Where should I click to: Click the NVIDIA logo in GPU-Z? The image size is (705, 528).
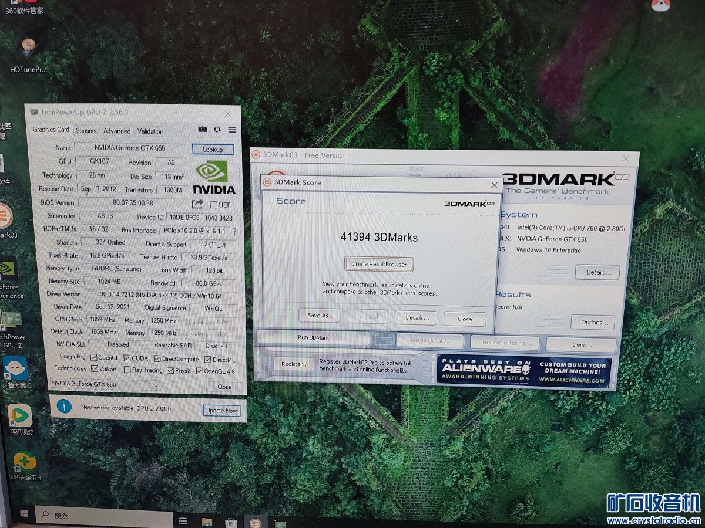pos(214,178)
